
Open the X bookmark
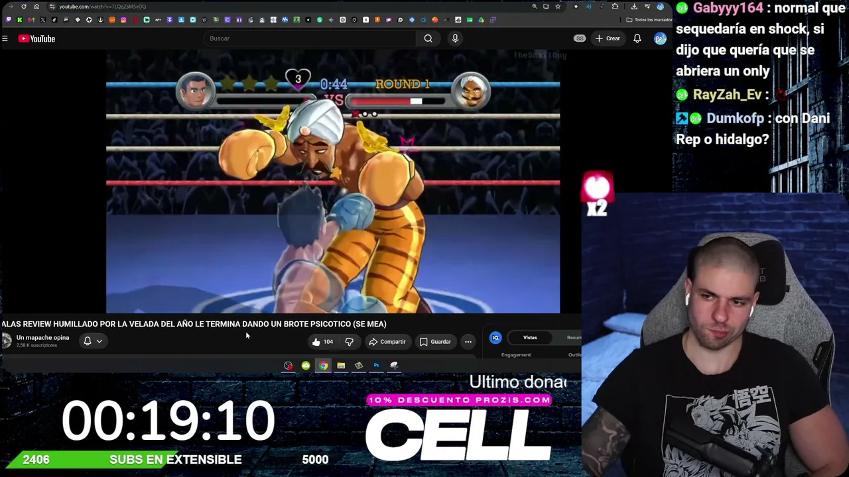(x=42, y=20)
